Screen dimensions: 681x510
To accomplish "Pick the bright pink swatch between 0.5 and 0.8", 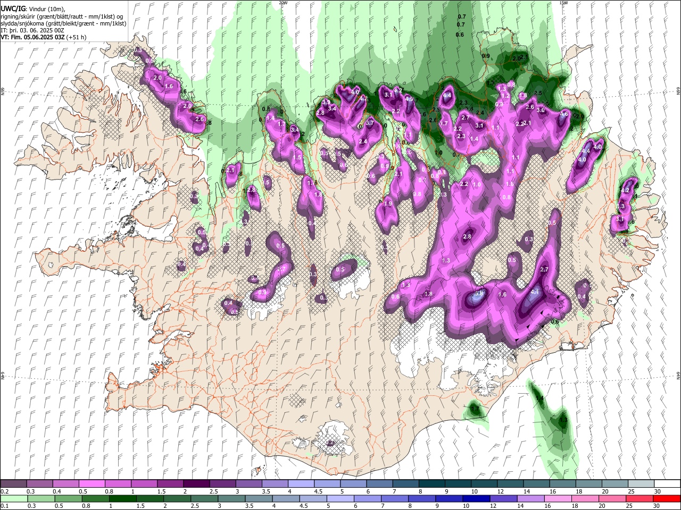I will pyautogui.click(x=92, y=484).
